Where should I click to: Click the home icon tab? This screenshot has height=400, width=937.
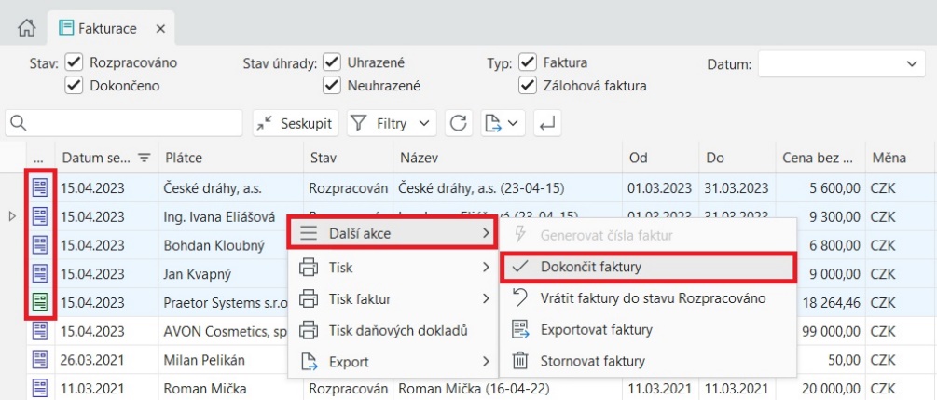(x=26, y=29)
